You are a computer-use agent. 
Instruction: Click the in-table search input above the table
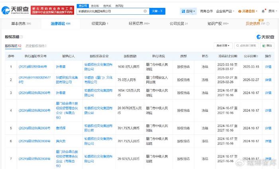pos(246,46)
